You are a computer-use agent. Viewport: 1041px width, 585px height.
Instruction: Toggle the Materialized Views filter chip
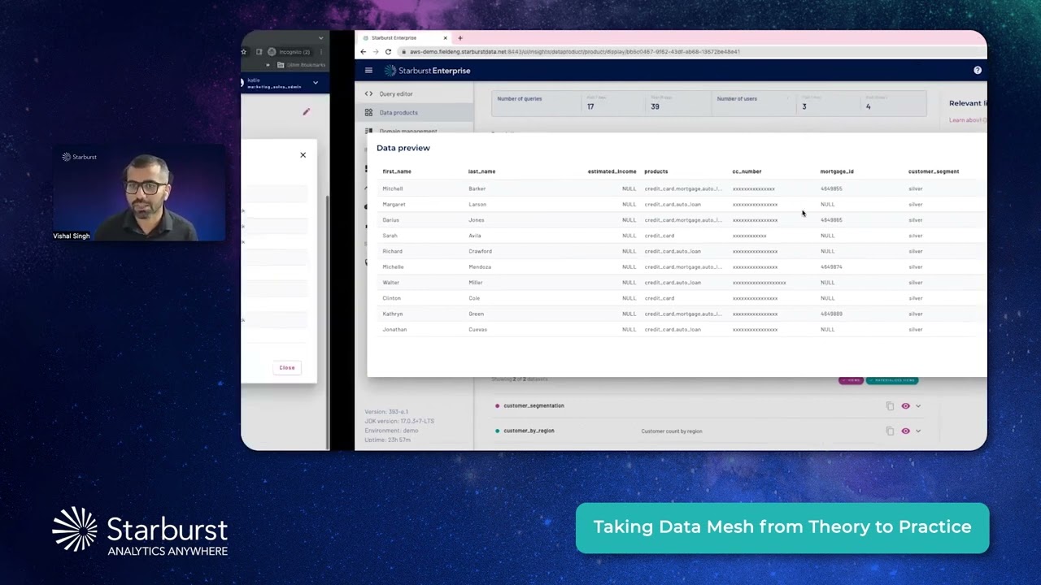coord(892,380)
